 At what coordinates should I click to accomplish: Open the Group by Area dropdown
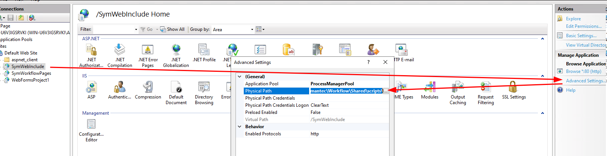click(233, 29)
